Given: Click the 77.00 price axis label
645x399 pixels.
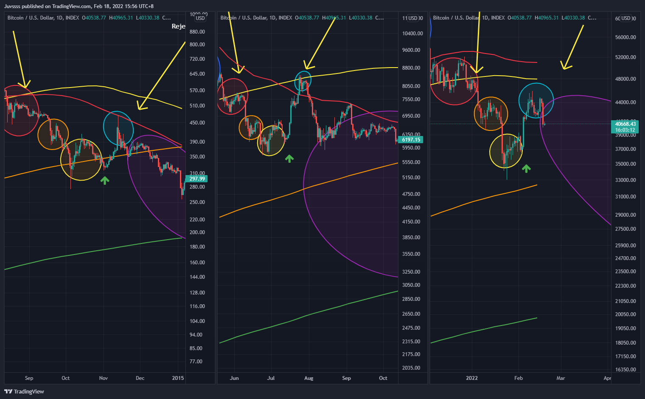Looking at the screenshot, I should (x=196, y=362).
